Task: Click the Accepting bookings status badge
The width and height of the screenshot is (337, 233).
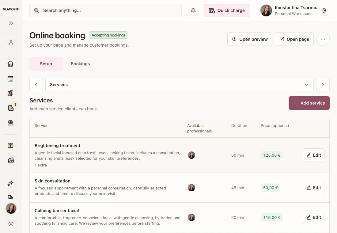Action: click(x=108, y=35)
